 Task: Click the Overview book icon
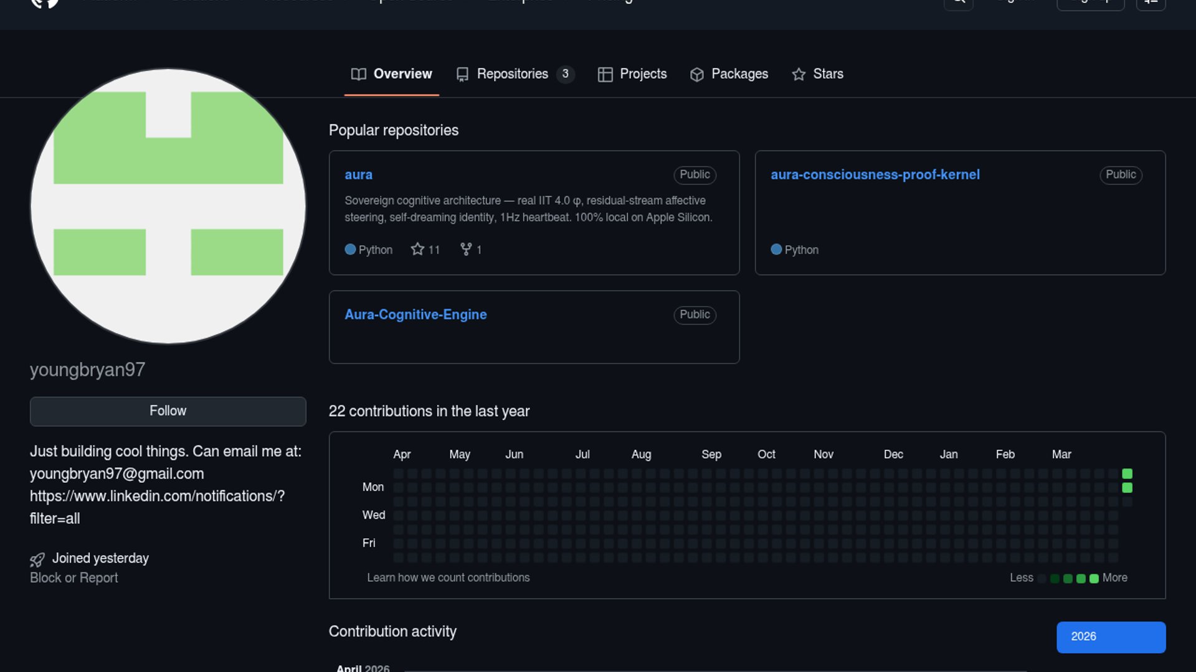(x=358, y=74)
